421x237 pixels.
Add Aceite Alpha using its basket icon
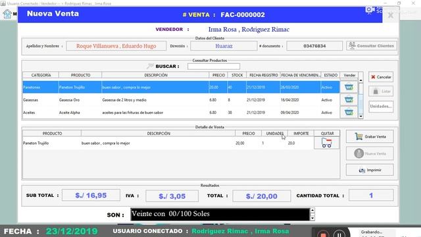349,112
